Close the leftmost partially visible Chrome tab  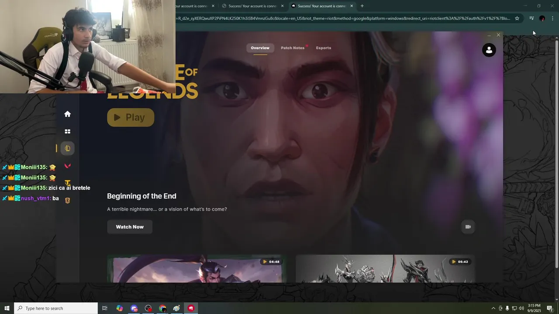coord(213,6)
